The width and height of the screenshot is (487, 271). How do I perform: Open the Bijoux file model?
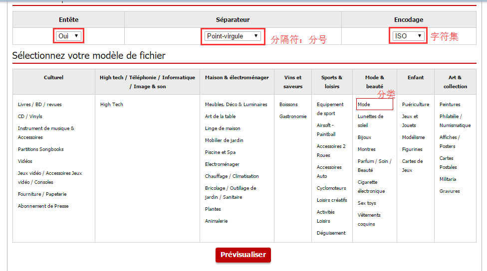pyautogui.click(x=364, y=137)
